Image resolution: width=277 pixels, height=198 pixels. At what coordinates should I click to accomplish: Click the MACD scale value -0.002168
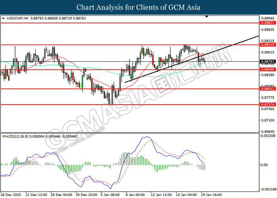tap(269, 189)
